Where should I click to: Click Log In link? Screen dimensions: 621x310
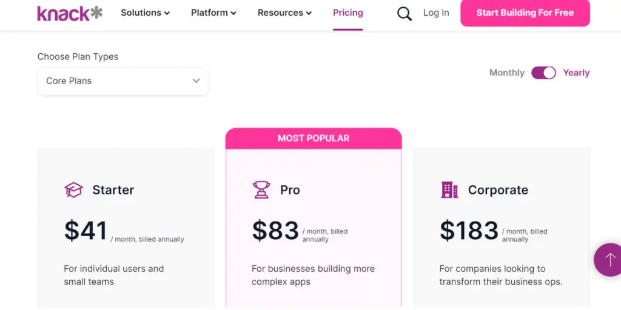[x=436, y=13]
